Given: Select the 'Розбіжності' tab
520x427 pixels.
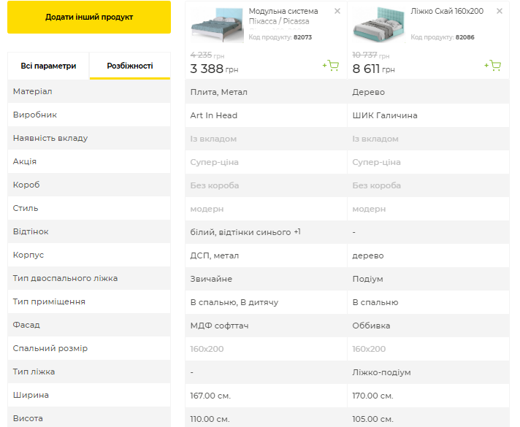Looking at the screenshot, I should point(130,66).
